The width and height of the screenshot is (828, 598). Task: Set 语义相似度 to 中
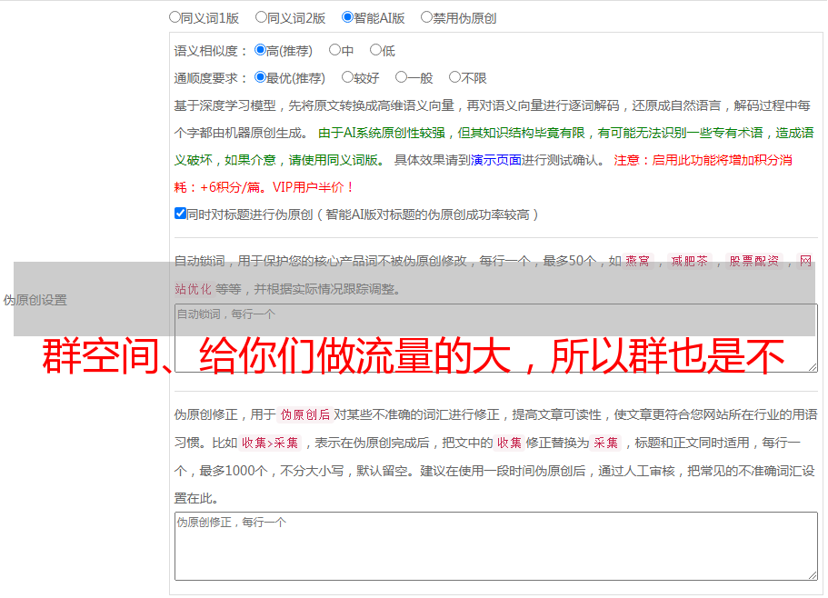tap(334, 50)
